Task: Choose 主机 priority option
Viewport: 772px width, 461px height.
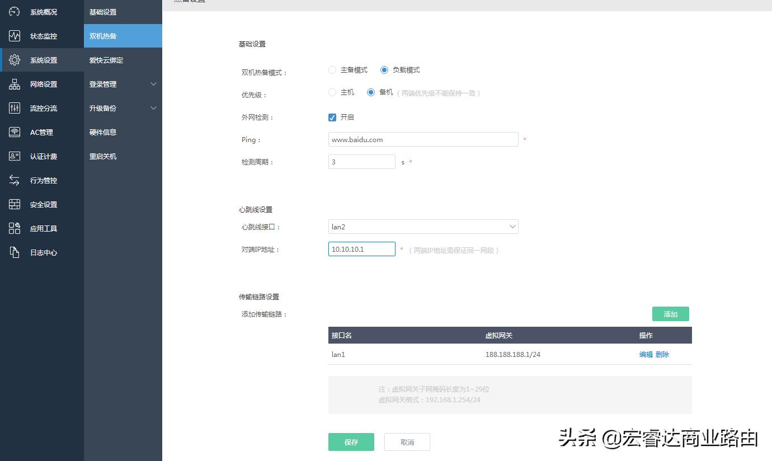Action: pos(332,92)
